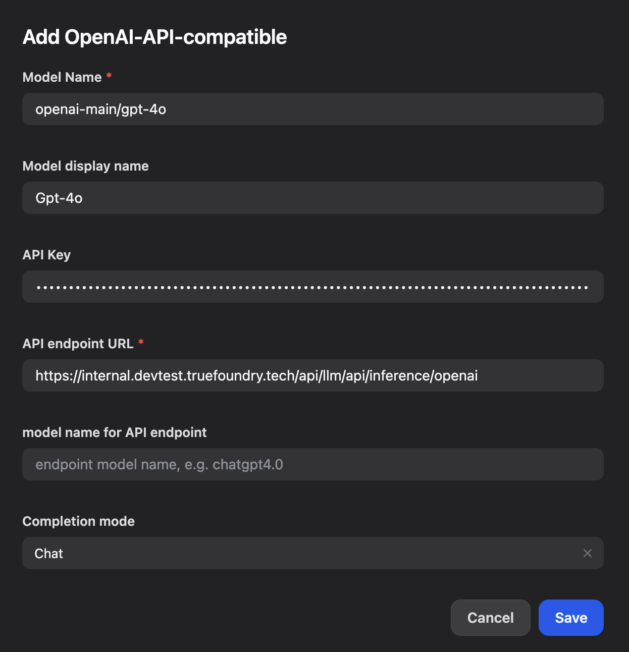Click the "Completion mode" label
The width and height of the screenshot is (629, 652).
tap(78, 521)
